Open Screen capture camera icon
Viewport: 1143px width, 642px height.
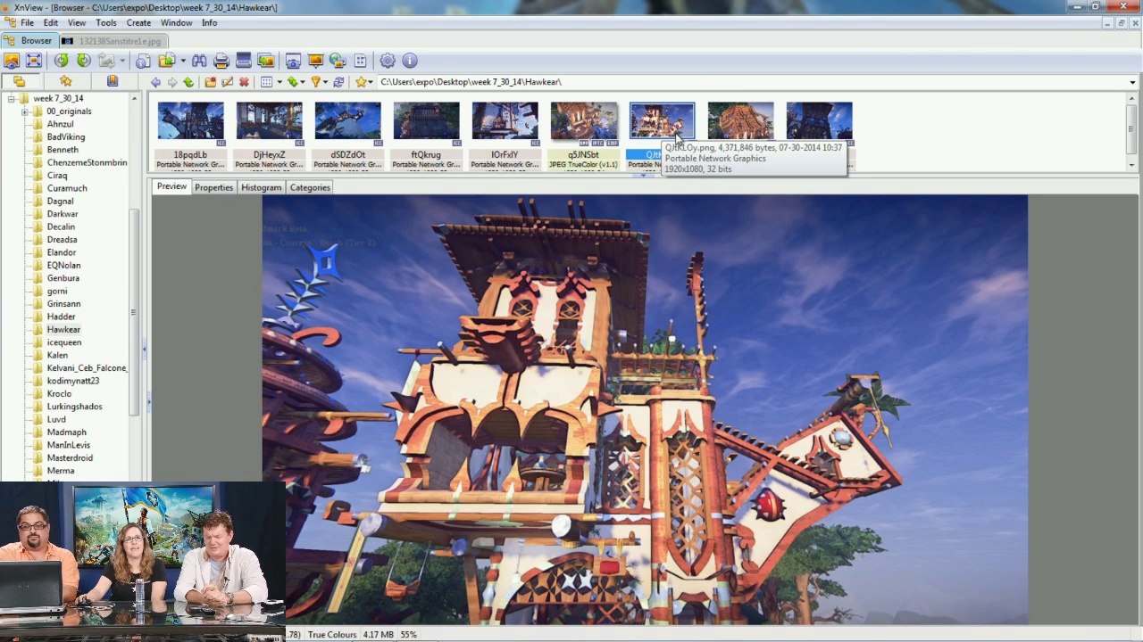(x=293, y=61)
